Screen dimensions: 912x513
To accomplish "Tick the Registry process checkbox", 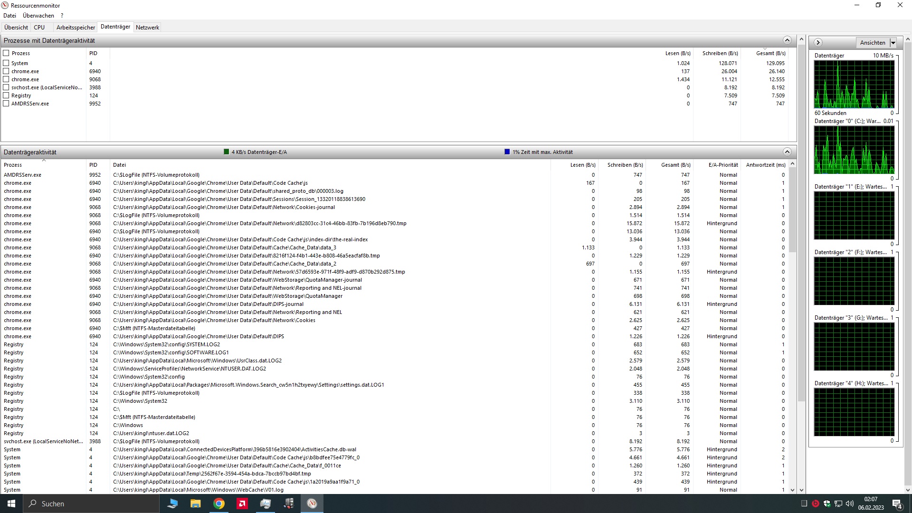I will (x=6, y=95).
